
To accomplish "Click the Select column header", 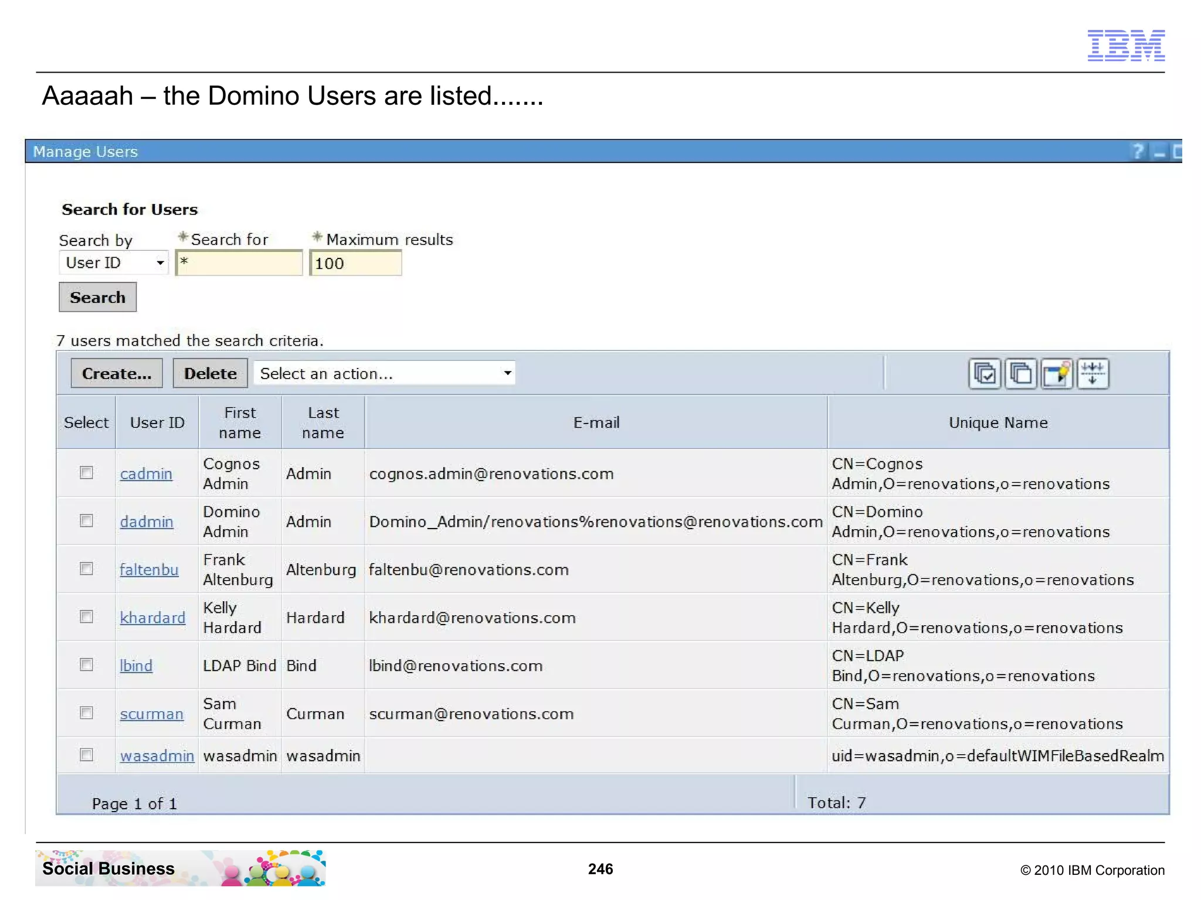I will [86, 422].
